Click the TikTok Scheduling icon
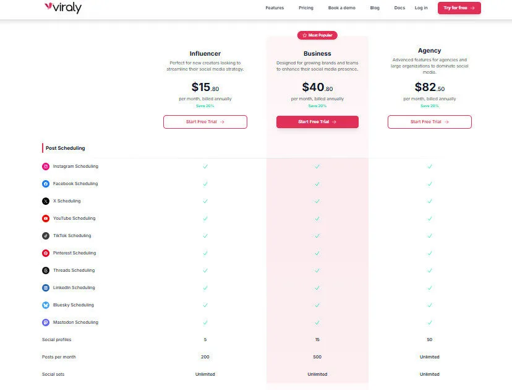The width and height of the screenshot is (512, 390). [x=44, y=235]
